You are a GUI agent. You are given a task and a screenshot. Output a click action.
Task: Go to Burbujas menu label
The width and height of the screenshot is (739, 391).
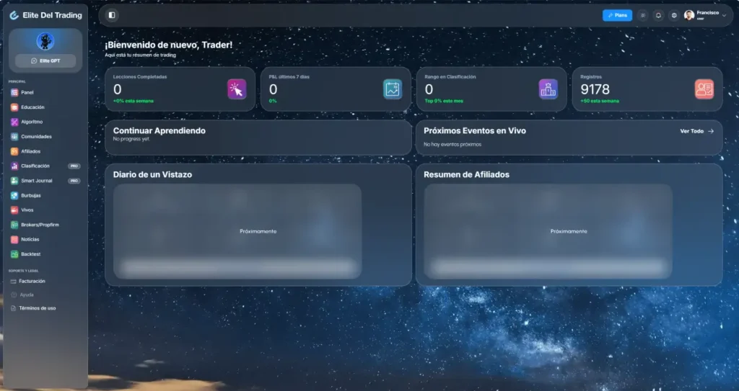click(x=30, y=195)
